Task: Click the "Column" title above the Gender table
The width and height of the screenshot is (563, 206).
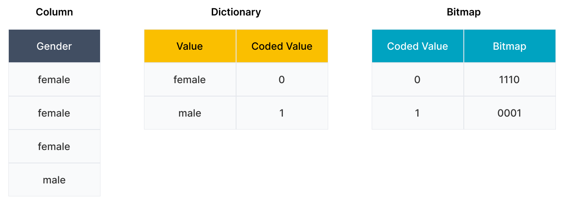Action: tap(54, 12)
